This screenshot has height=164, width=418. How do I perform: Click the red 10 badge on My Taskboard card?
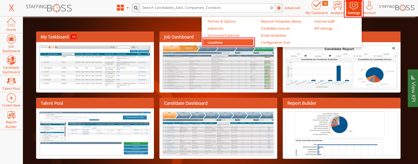click(x=73, y=37)
